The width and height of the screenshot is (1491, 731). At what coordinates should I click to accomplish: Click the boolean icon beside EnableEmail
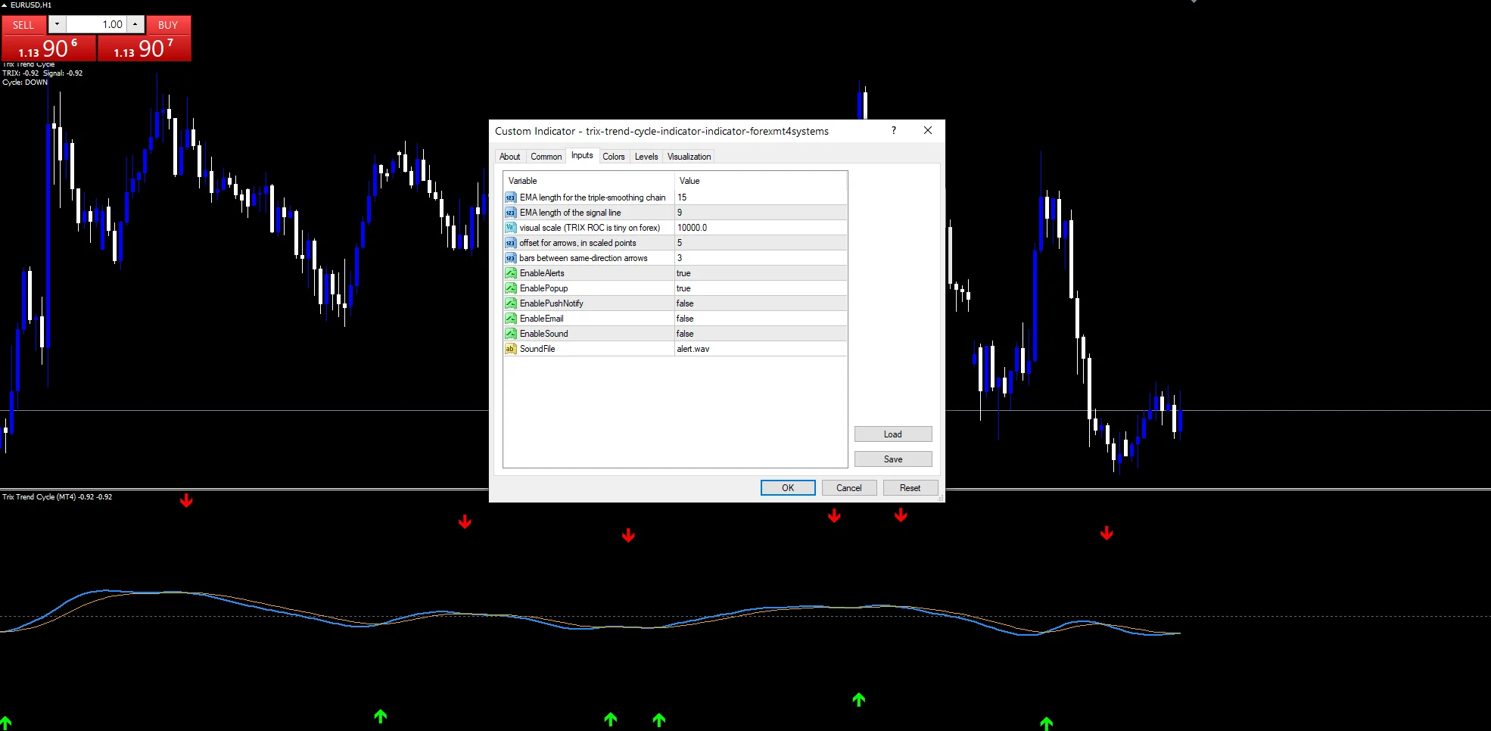tap(510, 319)
